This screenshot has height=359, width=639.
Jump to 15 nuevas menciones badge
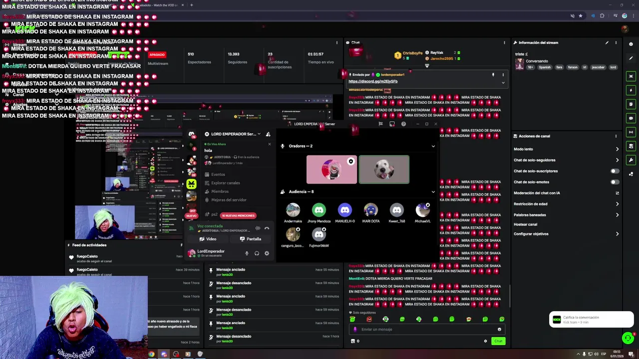[x=238, y=215]
